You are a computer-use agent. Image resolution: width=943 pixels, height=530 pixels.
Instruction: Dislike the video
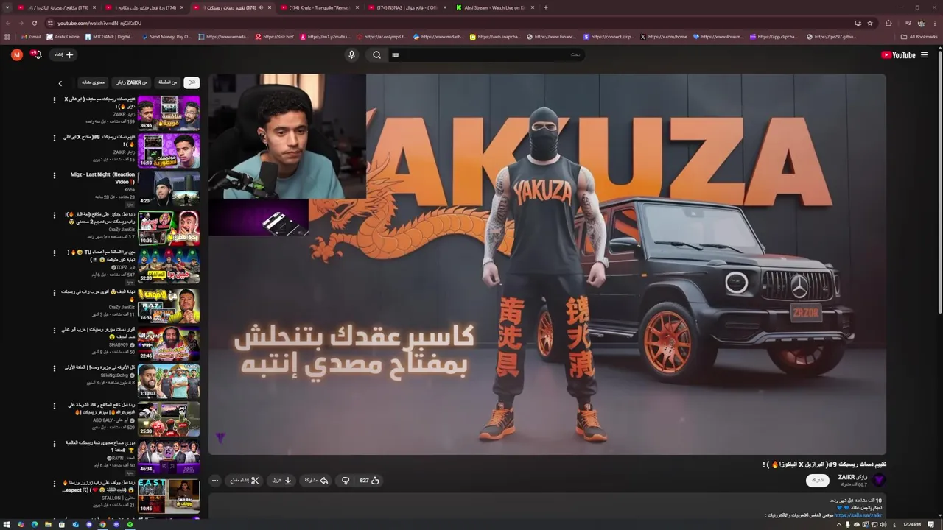point(345,480)
